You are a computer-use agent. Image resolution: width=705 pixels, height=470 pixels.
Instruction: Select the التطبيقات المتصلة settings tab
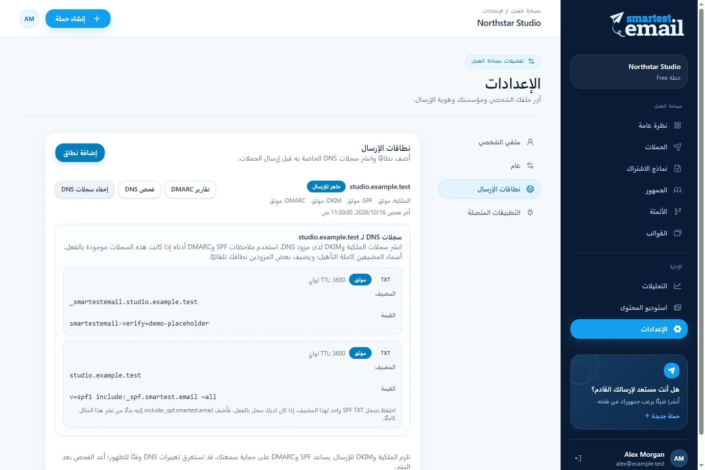490,212
